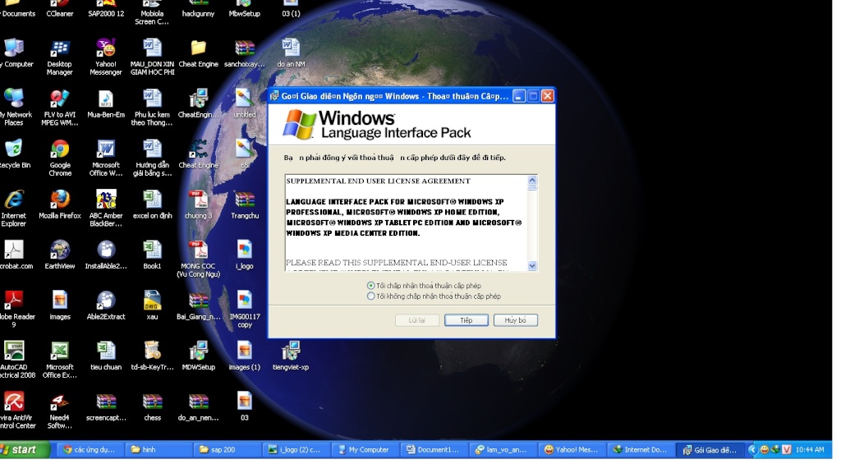Select the Microsoft Office Word shortcut icon
The image size is (841, 473).
click(x=106, y=158)
